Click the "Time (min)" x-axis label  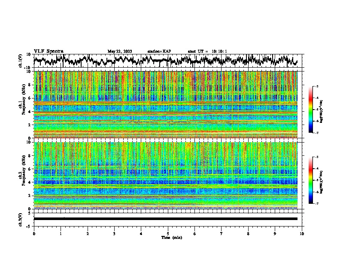point(172,238)
